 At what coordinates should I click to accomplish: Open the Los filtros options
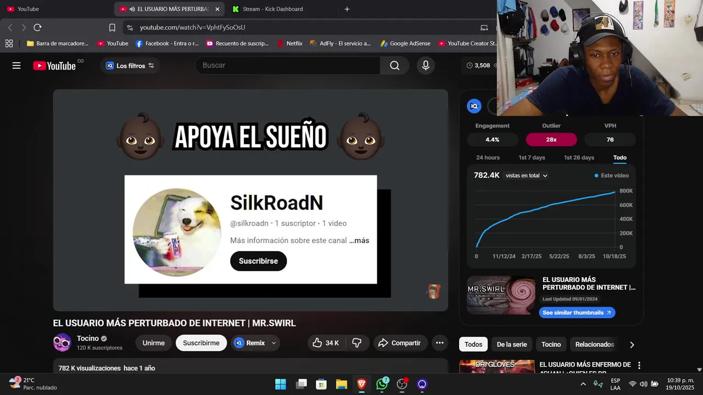point(130,66)
